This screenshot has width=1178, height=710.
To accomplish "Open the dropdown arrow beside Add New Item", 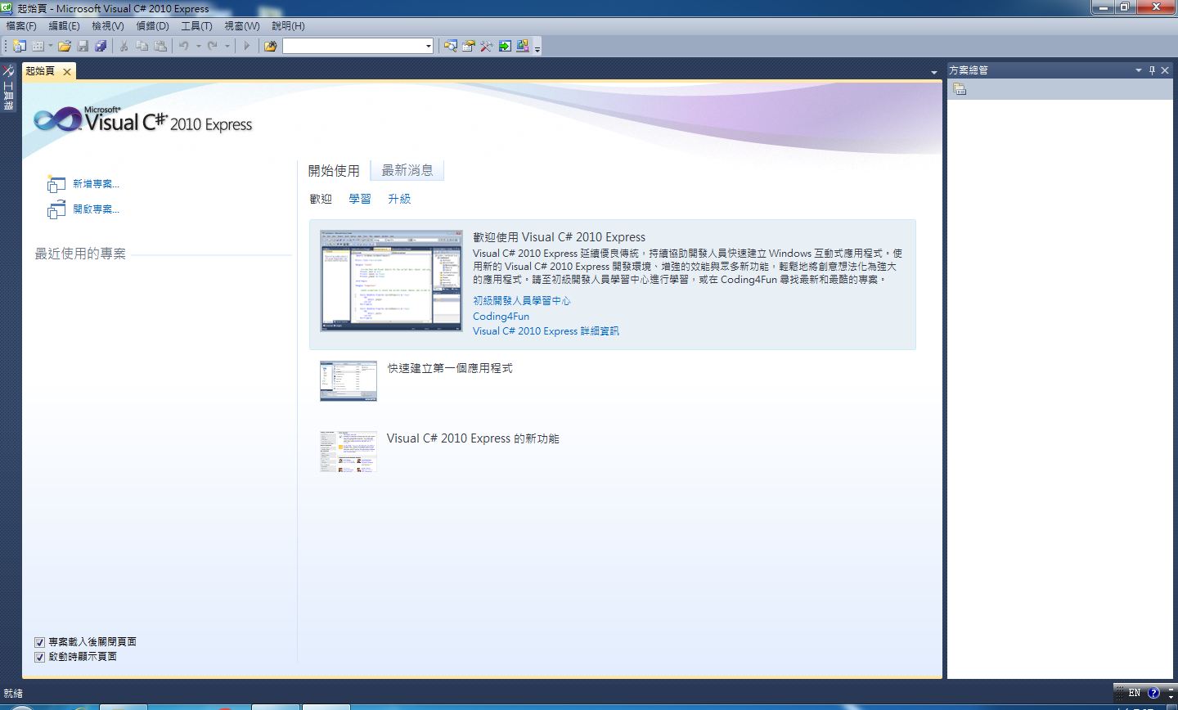I will click(x=50, y=46).
